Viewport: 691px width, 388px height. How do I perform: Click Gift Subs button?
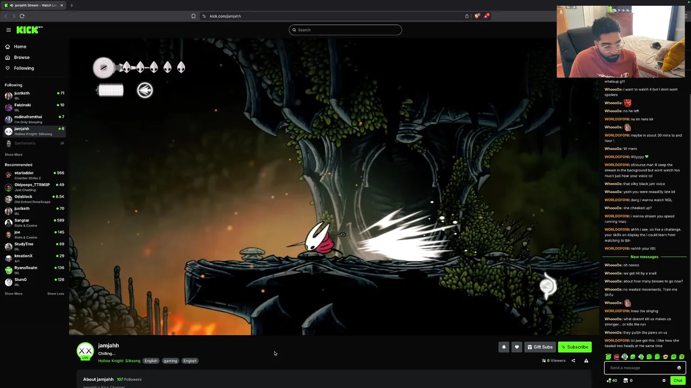tap(540, 347)
